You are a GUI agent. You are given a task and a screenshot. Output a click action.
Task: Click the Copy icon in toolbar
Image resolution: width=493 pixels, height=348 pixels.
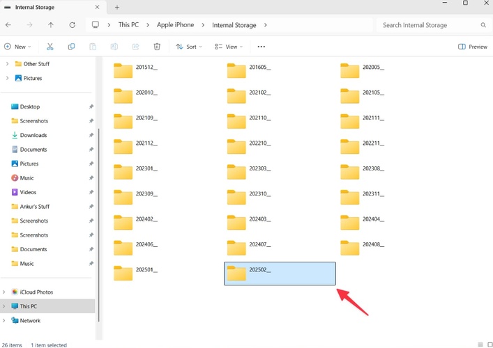pos(71,47)
